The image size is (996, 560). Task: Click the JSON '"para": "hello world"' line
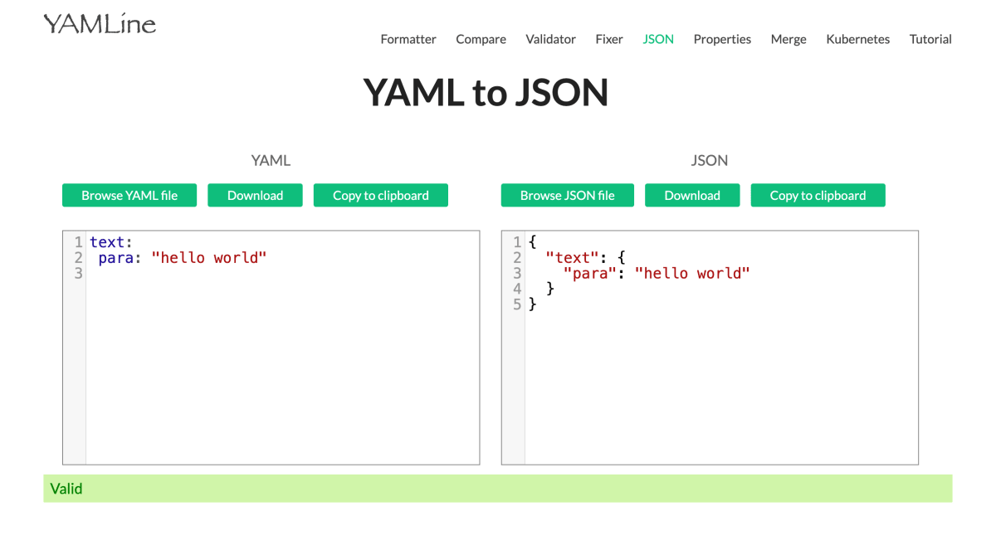click(x=657, y=274)
